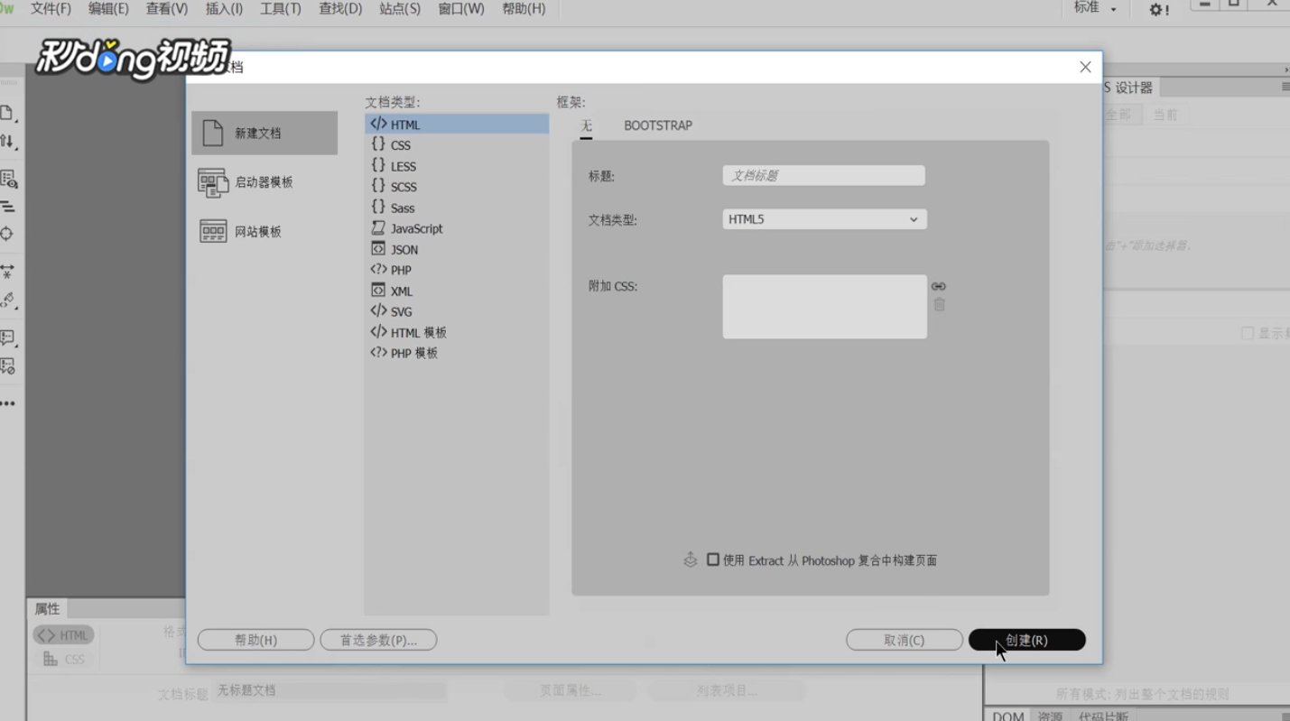Open the 查看(V) menu

(x=167, y=8)
